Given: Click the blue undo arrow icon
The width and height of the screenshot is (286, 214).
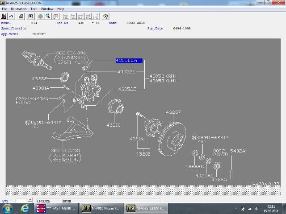Looking at the screenshot, I should [x=12, y=16].
